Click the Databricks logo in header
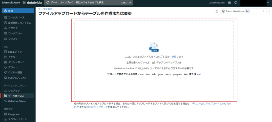Screen dimensions: 272x122 [x=32, y=3]
